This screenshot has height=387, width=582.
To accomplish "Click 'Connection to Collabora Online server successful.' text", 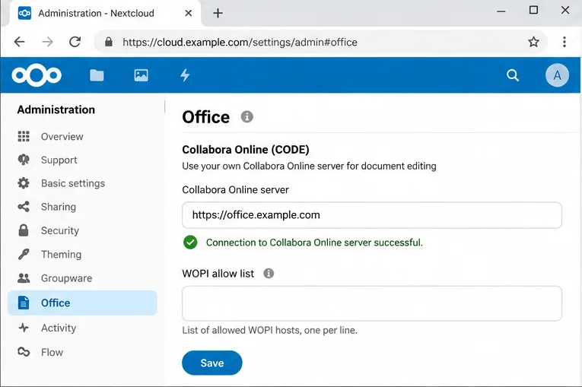I will pyautogui.click(x=314, y=243).
